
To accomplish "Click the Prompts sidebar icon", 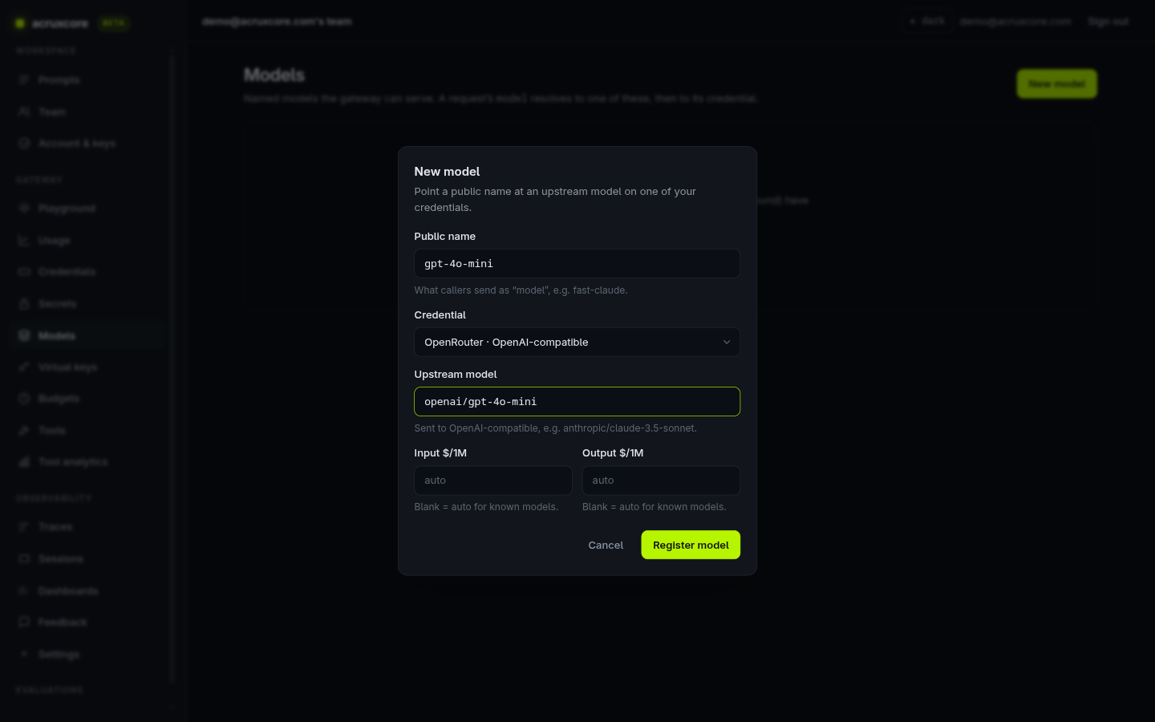I will [x=24, y=80].
